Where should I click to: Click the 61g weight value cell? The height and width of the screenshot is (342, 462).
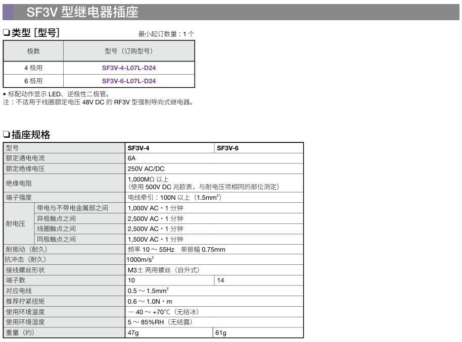[221, 333]
